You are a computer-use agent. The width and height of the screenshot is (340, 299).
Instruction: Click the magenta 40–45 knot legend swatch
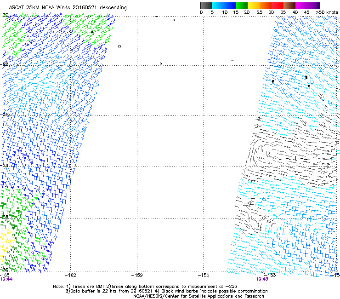pyautogui.click(x=301, y=6)
